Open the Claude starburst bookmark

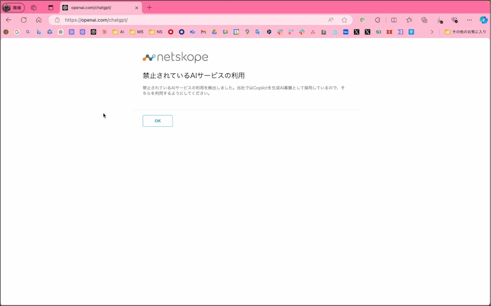coord(104,32)
